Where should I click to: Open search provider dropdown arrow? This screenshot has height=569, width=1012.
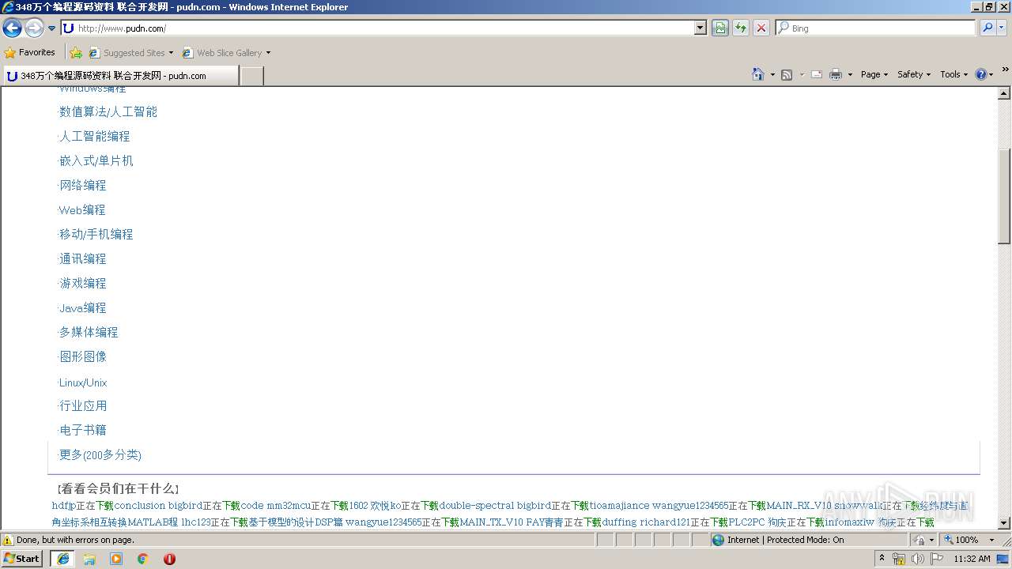(1002, 28)
